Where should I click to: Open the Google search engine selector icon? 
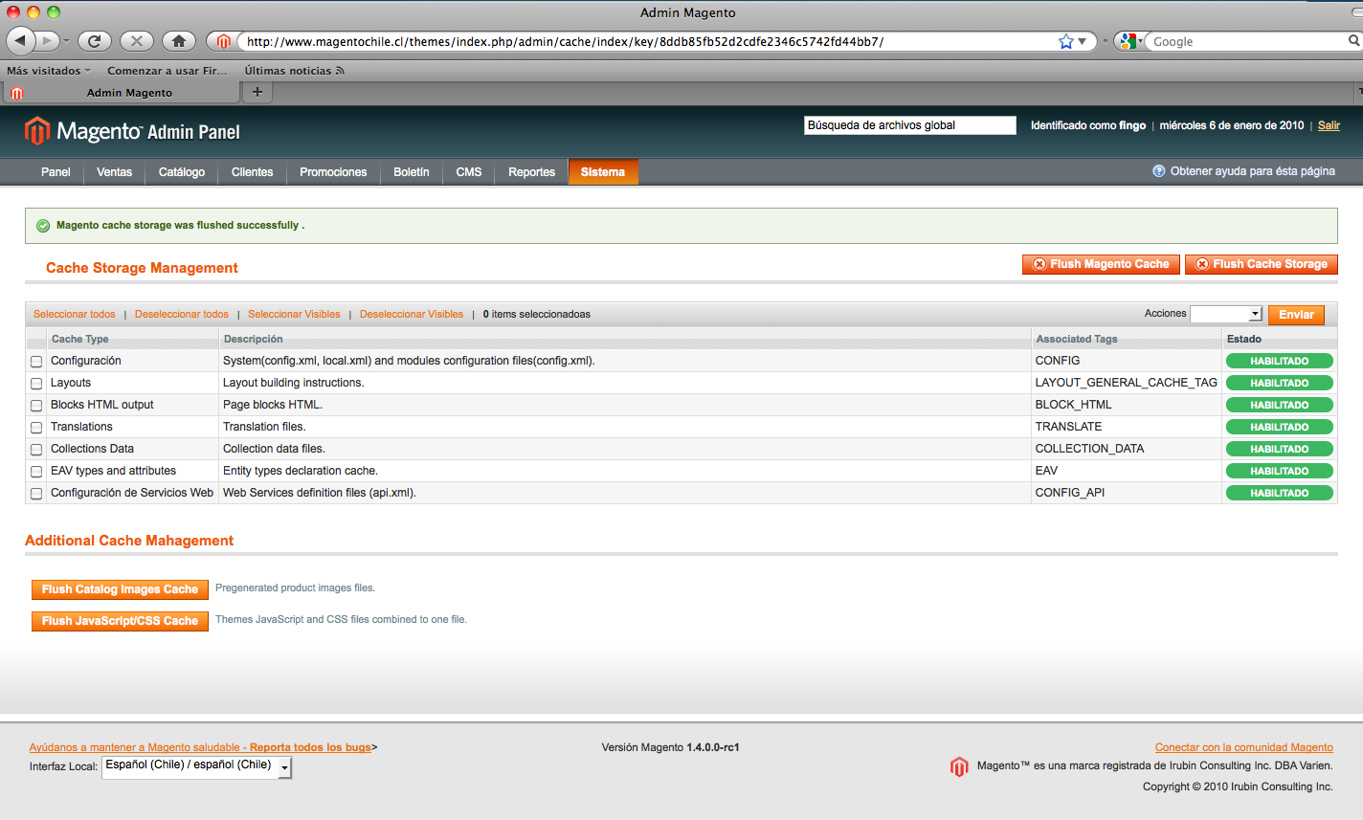(x=1130, y=41)
